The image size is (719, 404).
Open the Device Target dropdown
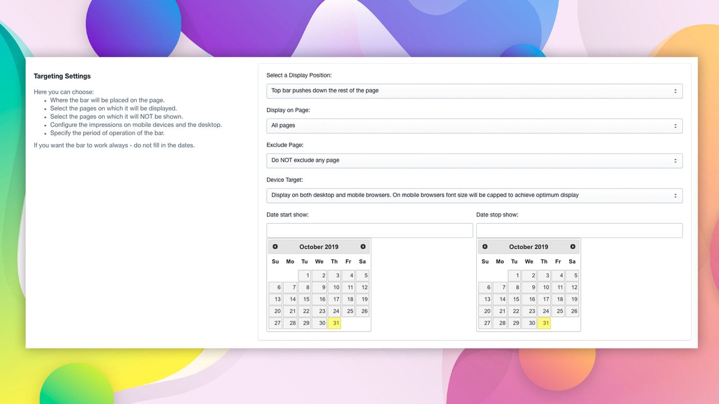[x=474, y=195]
